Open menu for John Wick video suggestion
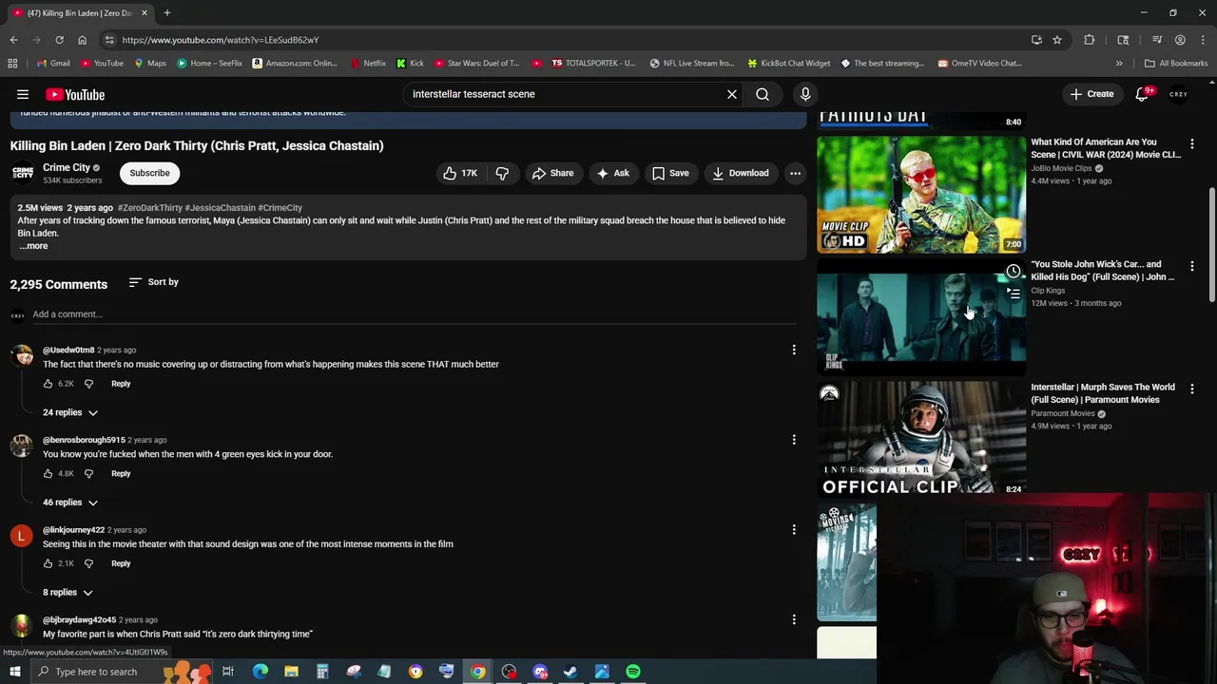The width and height of the screenshot is (1217, 684). tap(1191, 266)
